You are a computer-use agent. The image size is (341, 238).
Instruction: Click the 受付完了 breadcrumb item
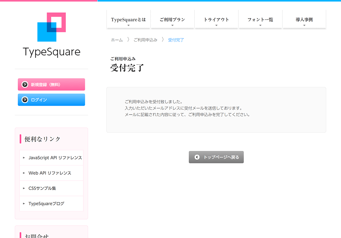(x=176, y=40)
